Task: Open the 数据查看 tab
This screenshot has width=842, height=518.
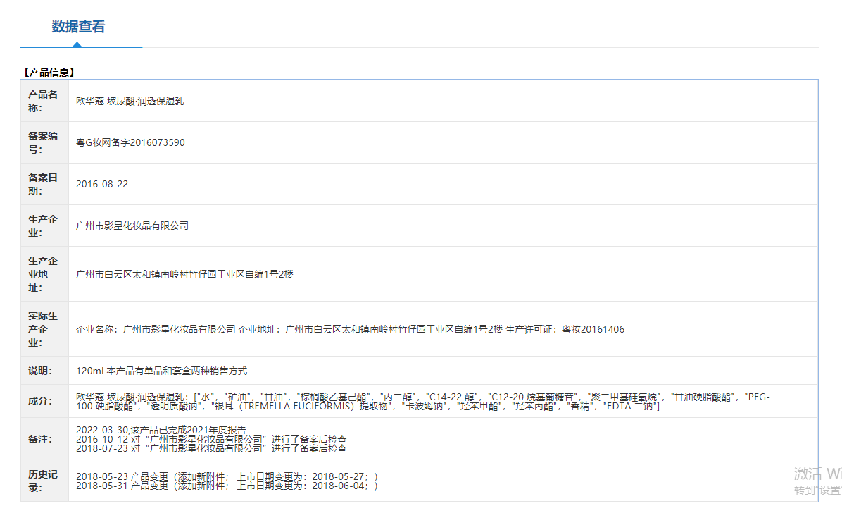Action: (78, 27)
